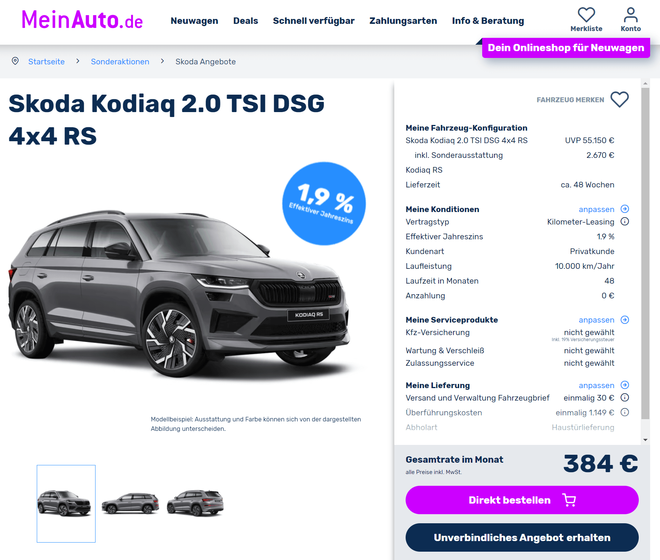660x560 pixels.
Task: Expand the Info & Beratung menu
Action: tap(488, 21)
